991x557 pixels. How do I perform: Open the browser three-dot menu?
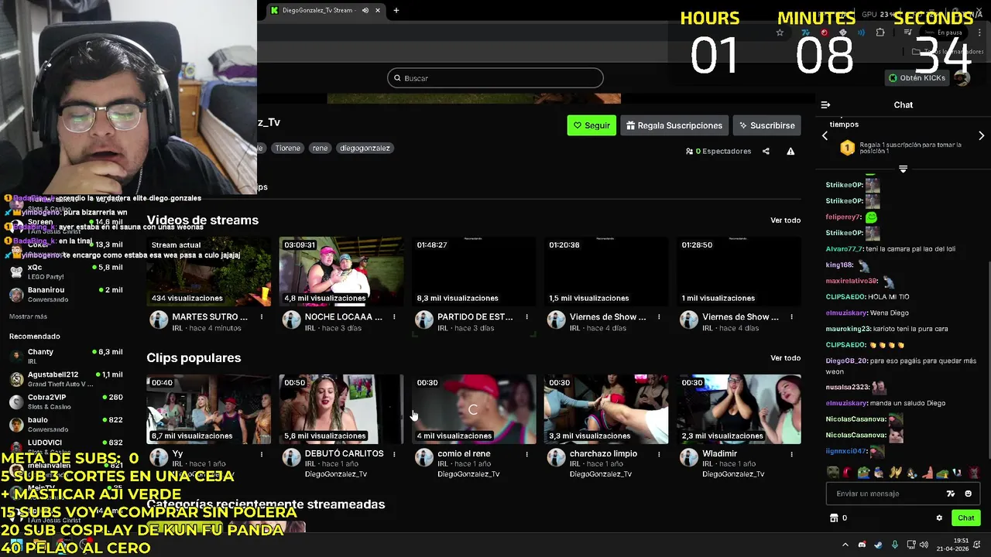[x=980, y=32]
